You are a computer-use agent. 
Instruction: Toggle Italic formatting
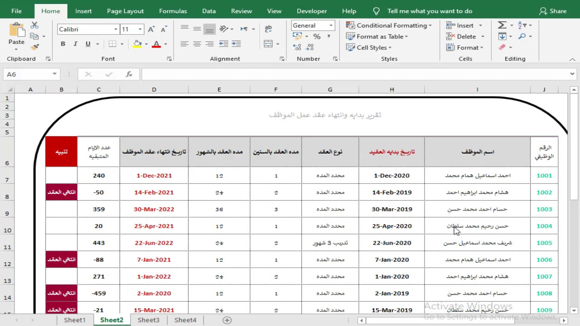point(75,44)
